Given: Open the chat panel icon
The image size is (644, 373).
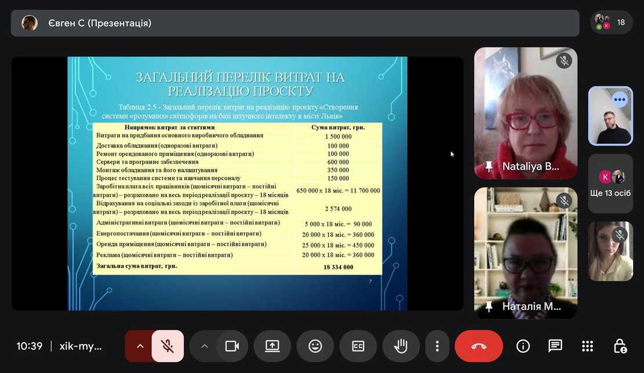Looking at the screenshot, I should [555, 346].
